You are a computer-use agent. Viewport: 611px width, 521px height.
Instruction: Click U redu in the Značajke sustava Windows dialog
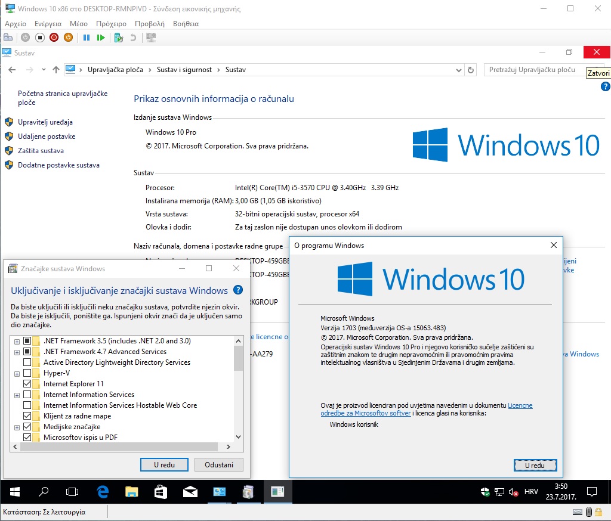pos(164,464)
